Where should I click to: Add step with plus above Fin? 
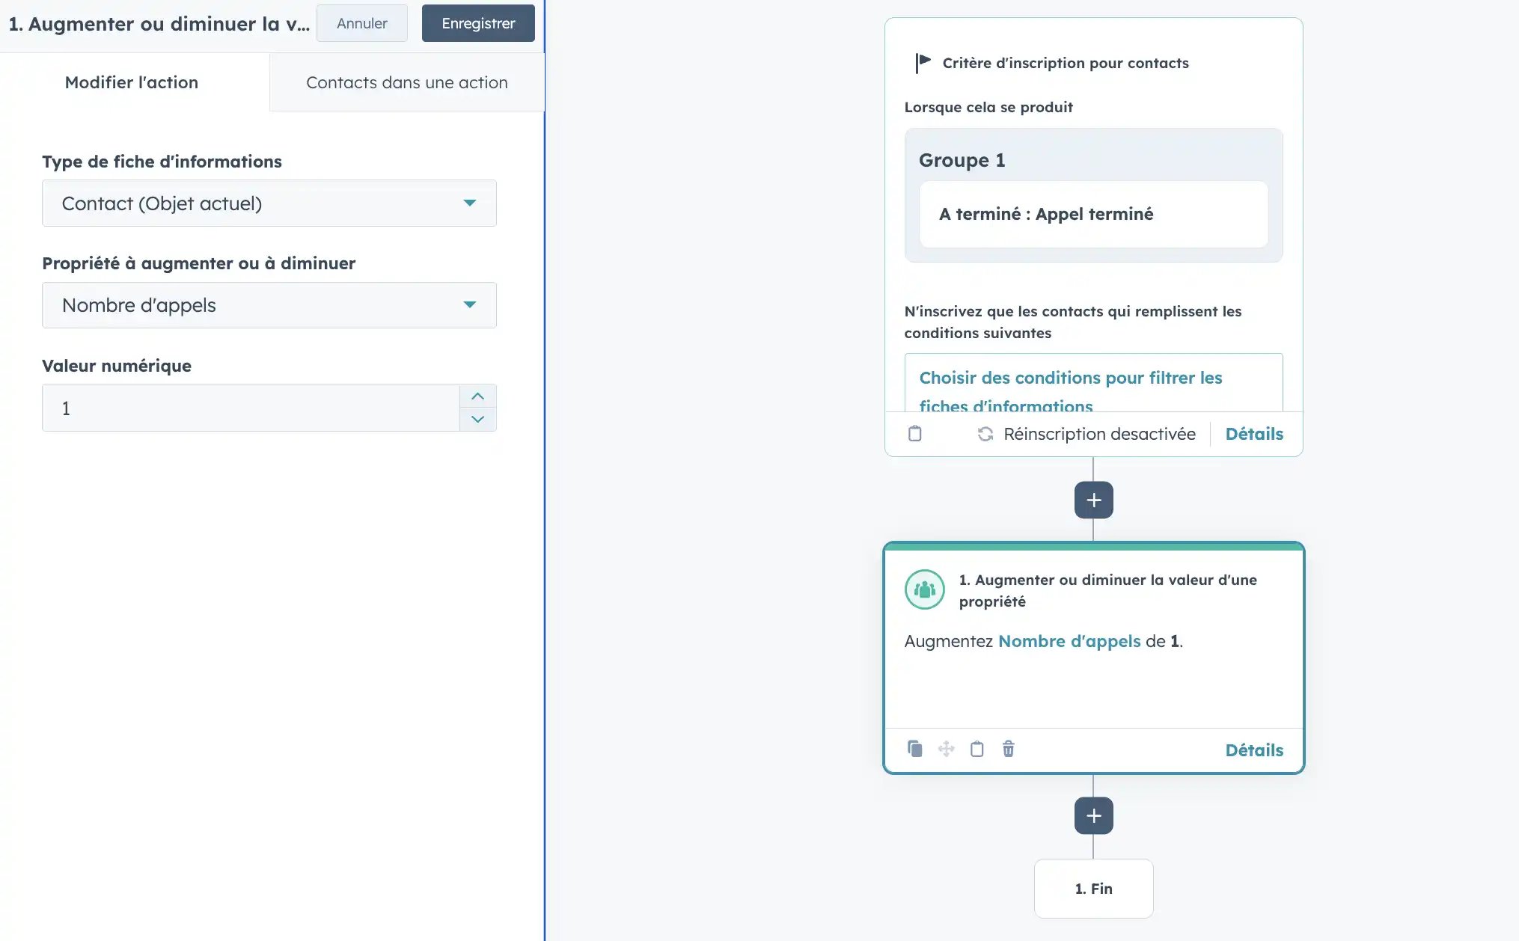click(1093, 815)
